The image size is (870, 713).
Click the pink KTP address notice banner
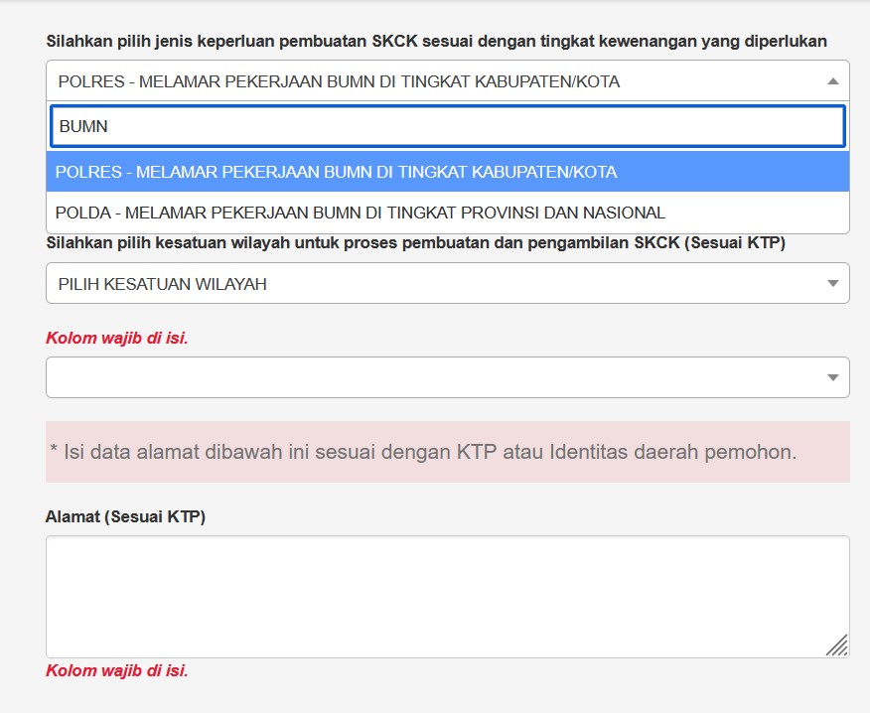(x=447, y=452)
